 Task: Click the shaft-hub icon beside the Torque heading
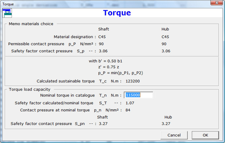[x=7, y=13]
